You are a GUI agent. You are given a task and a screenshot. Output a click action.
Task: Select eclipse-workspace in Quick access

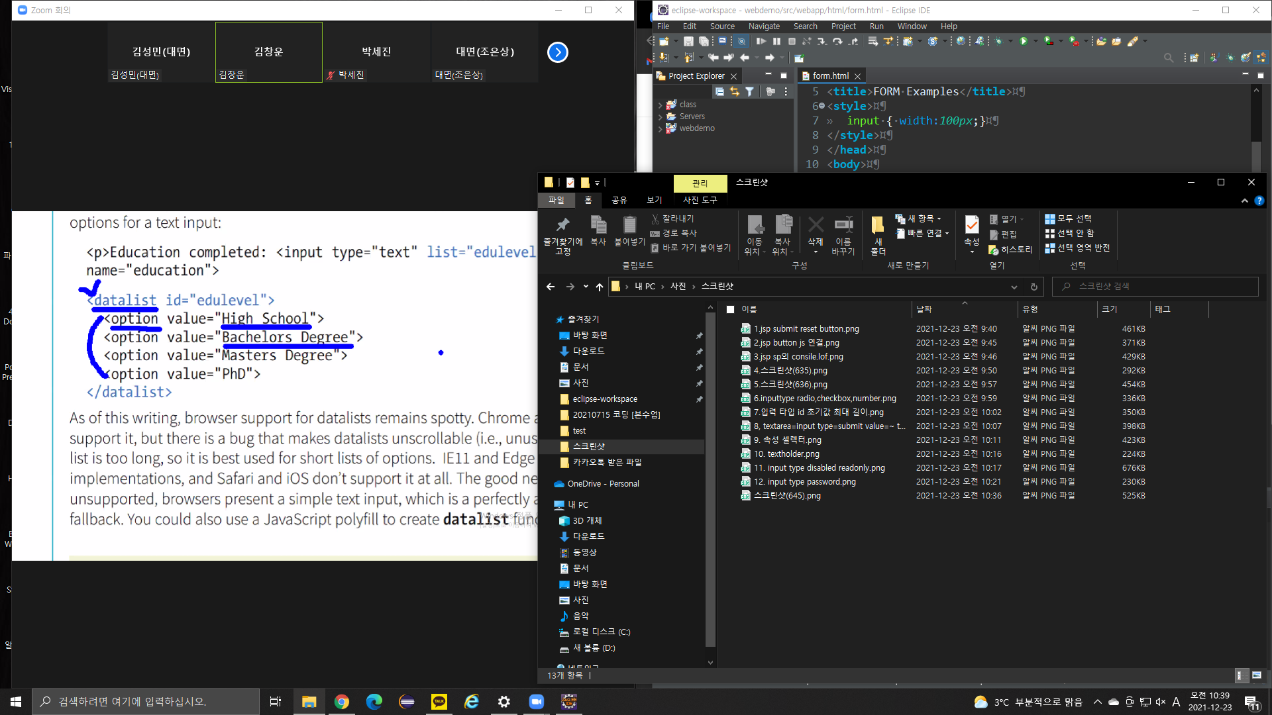[x=604, y=399]
